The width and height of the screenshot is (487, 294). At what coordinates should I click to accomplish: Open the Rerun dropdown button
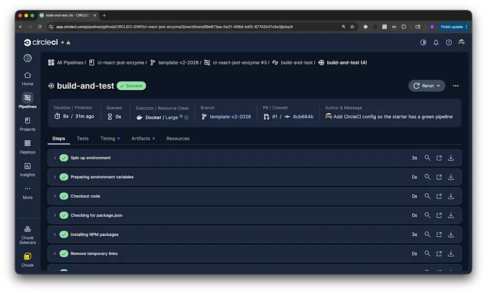click(x=426, y=86)
